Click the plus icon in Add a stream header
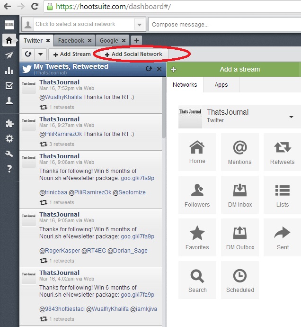Screen dimensions: 301x327 click(x=173, y=69)
